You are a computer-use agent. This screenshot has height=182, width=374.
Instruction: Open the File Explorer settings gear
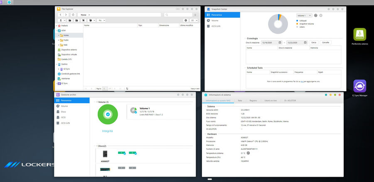[186, 20]
